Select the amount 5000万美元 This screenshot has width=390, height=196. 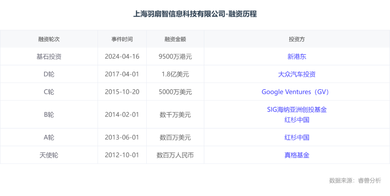(175, 92)
